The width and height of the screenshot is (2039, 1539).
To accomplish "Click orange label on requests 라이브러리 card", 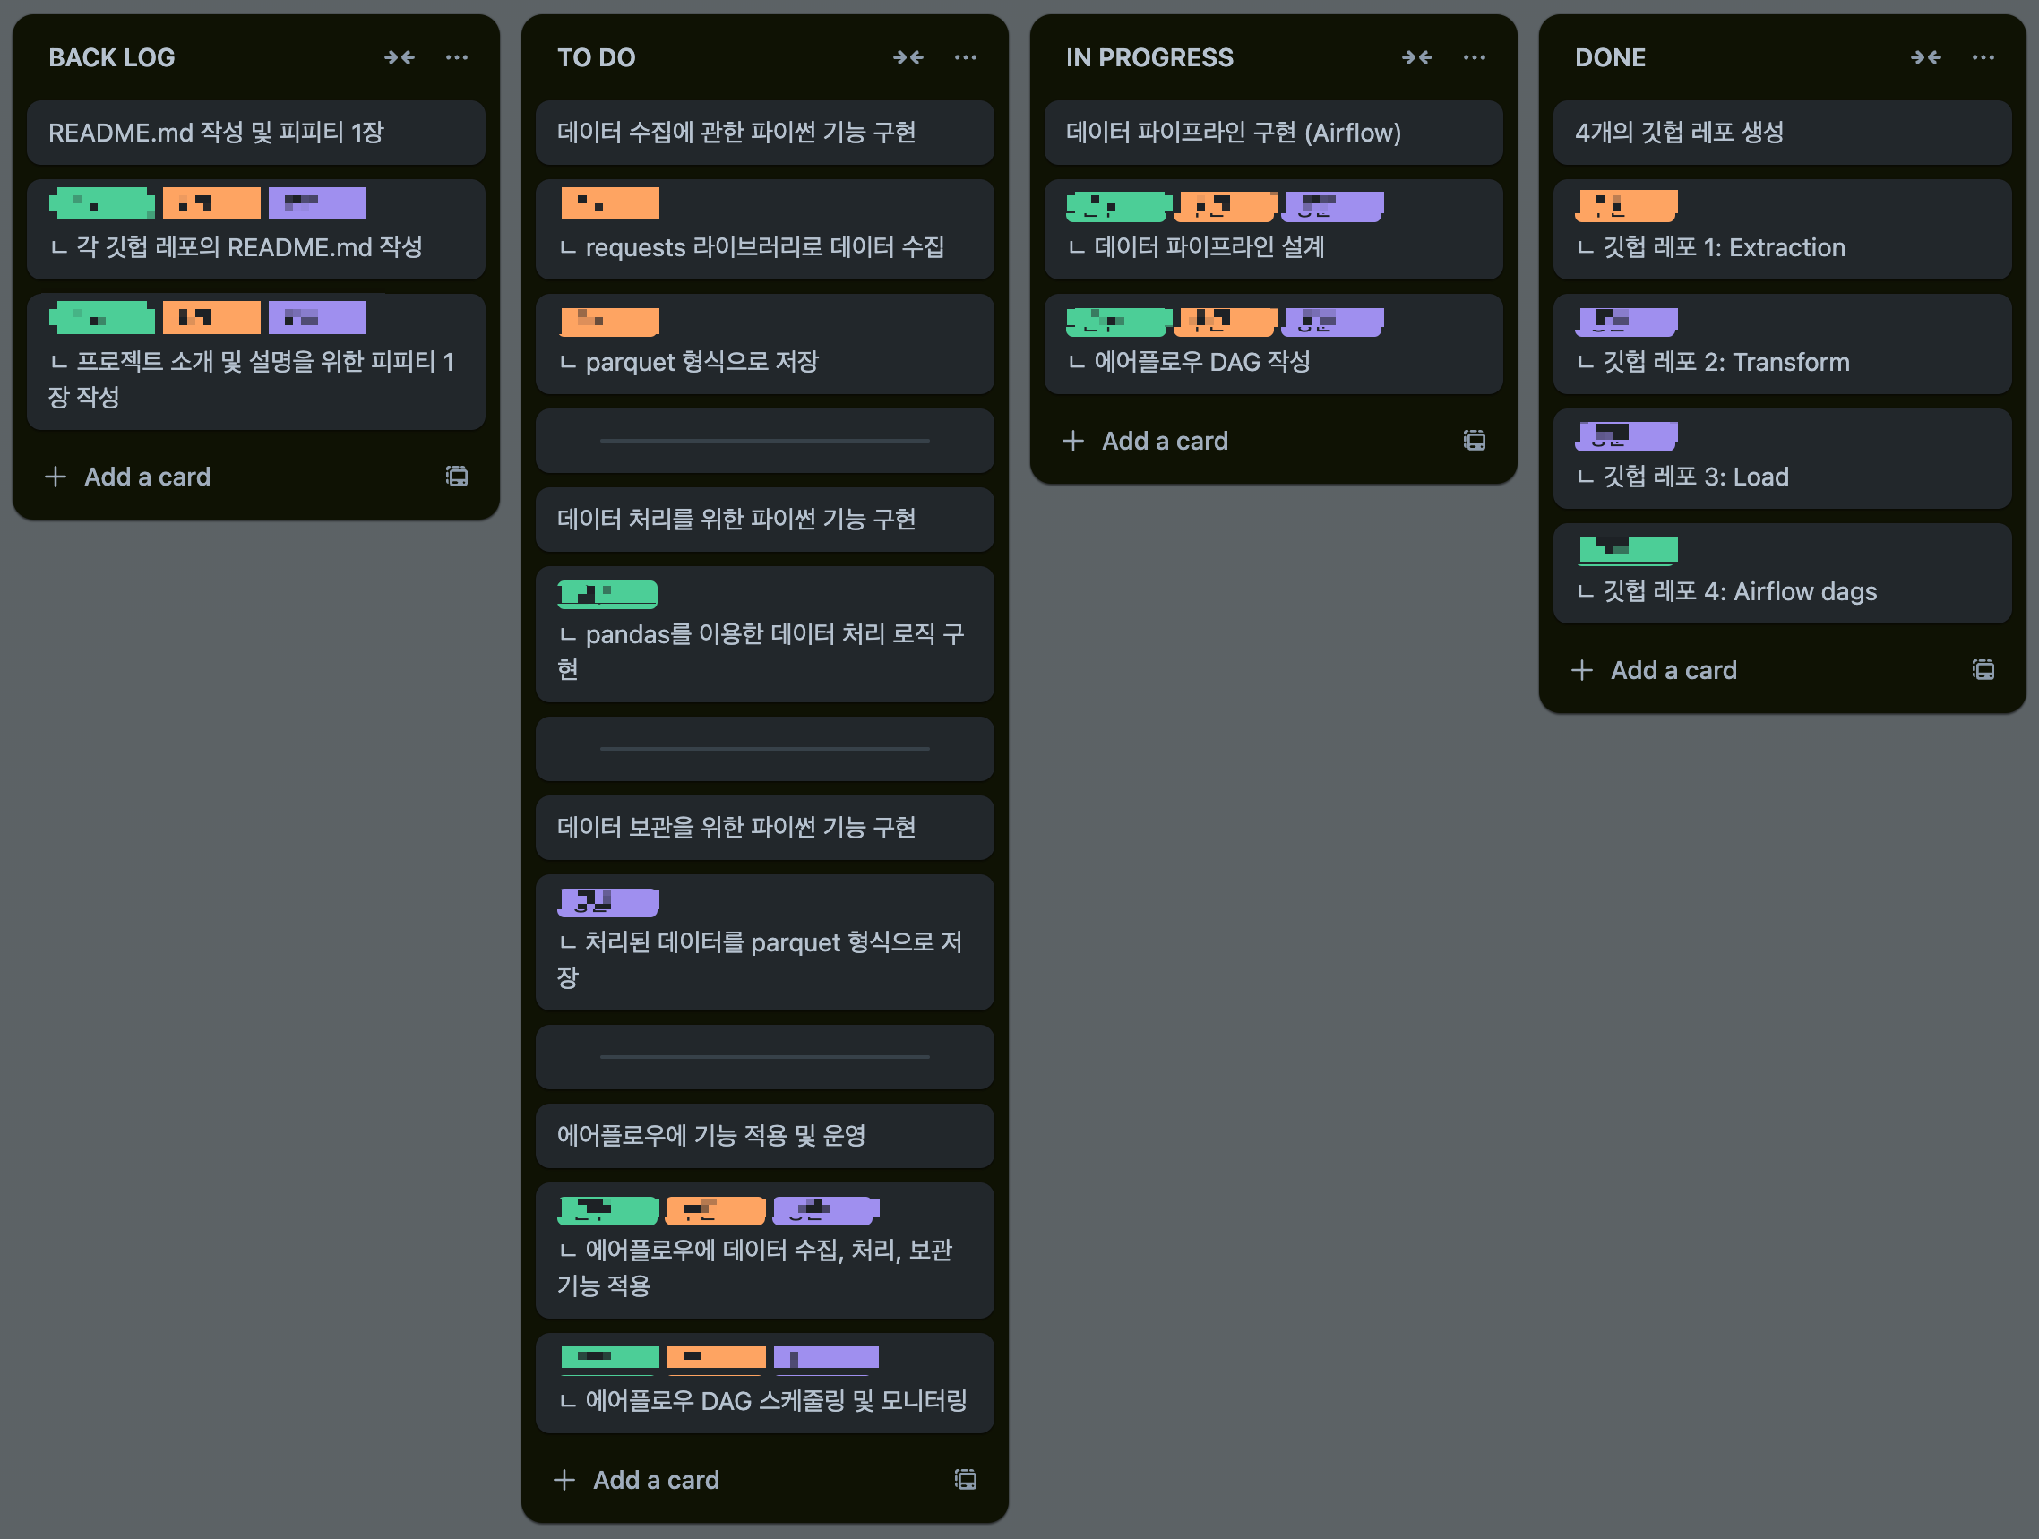I will (x=609, y=202).
